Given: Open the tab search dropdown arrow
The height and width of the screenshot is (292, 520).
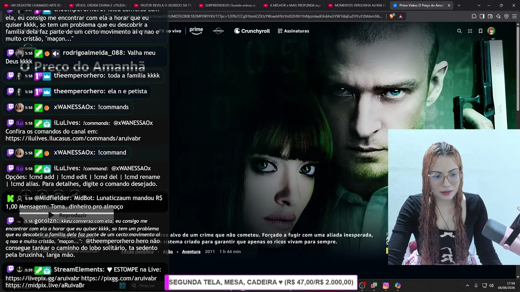Looking at the screenshot, I should click(479, 5).
